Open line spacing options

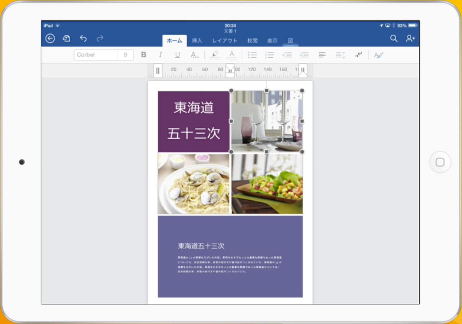pos(339,54)
